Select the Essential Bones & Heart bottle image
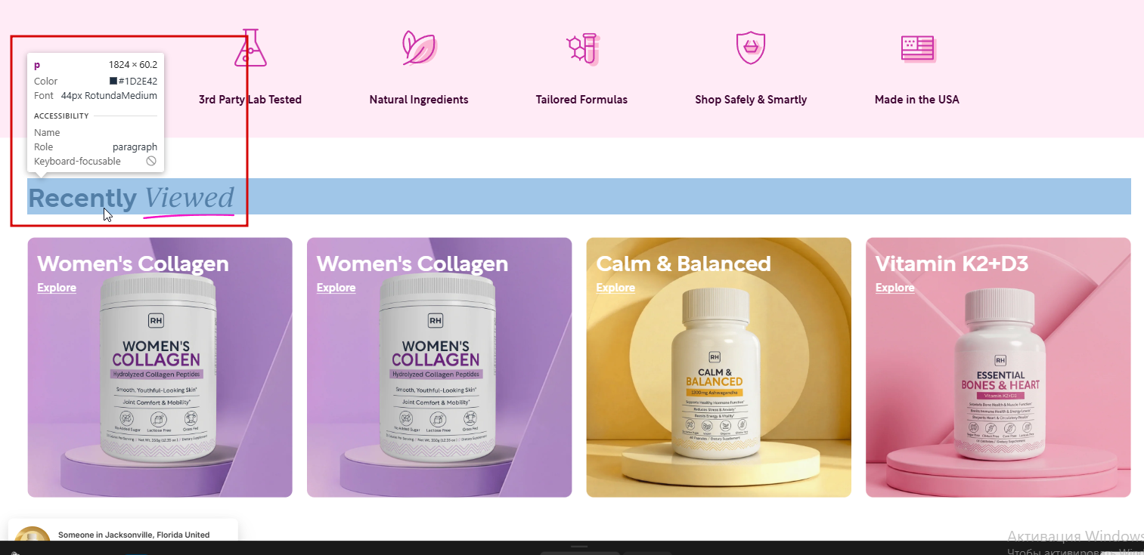 [x=1000, y=375]
